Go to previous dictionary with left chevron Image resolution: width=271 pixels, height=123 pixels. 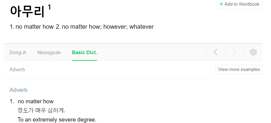point(215,52)
